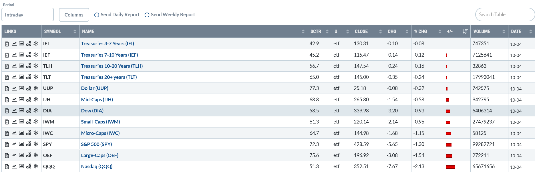Screen dimensions: 539x173
Task: Open the line chart icon for IWM
Action: 14,122
